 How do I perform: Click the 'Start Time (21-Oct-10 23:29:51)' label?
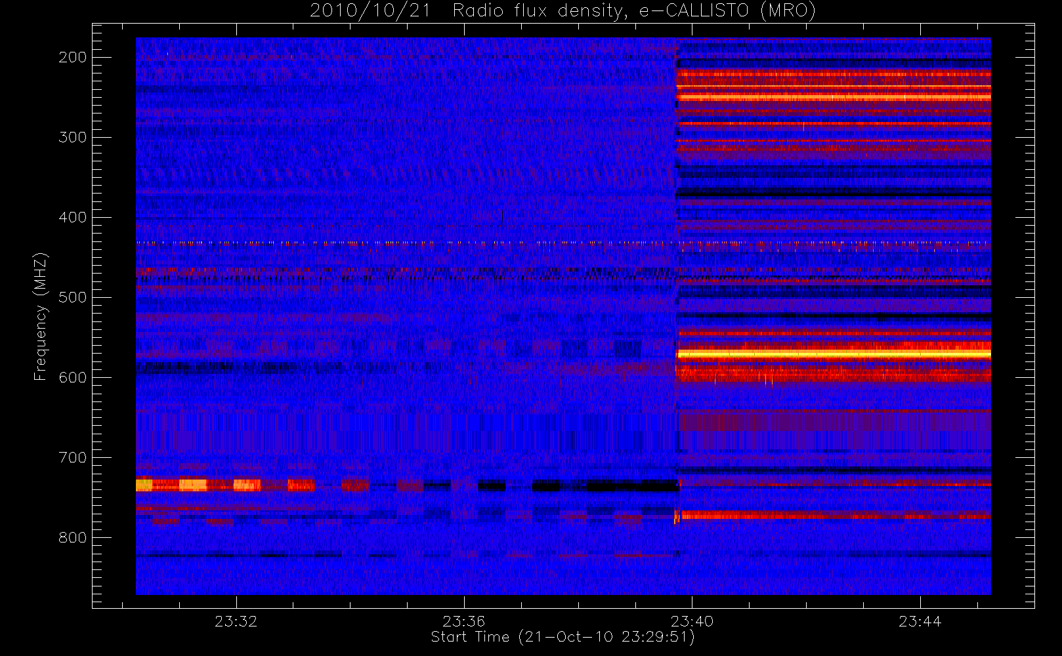click(563, 637)
